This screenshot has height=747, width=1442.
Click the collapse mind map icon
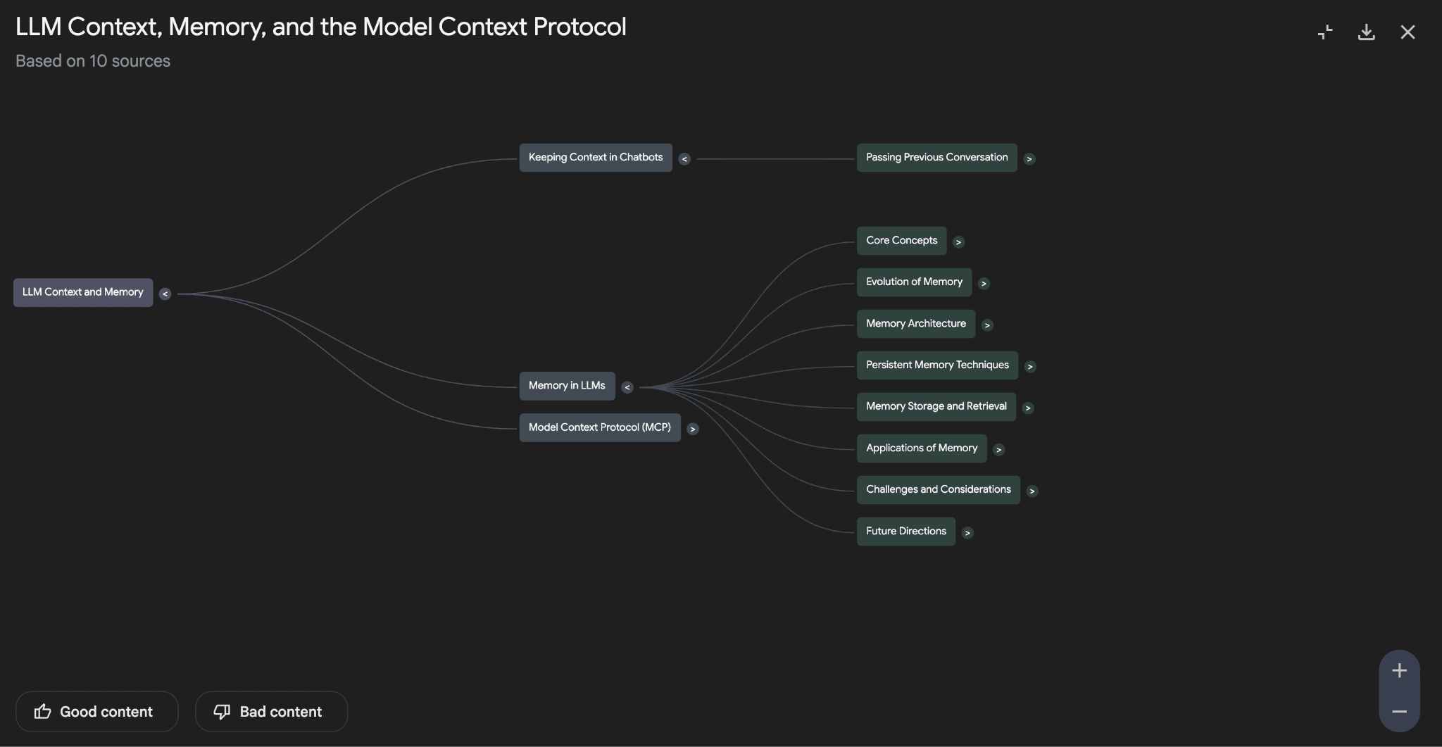click(1325, 32)
